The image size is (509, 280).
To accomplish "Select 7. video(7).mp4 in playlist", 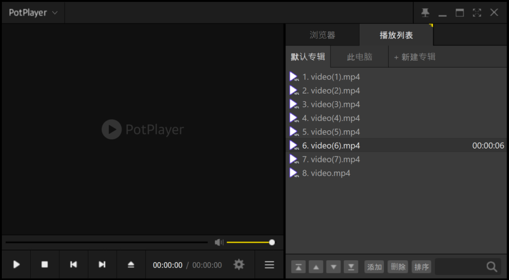I will point(396,160).
